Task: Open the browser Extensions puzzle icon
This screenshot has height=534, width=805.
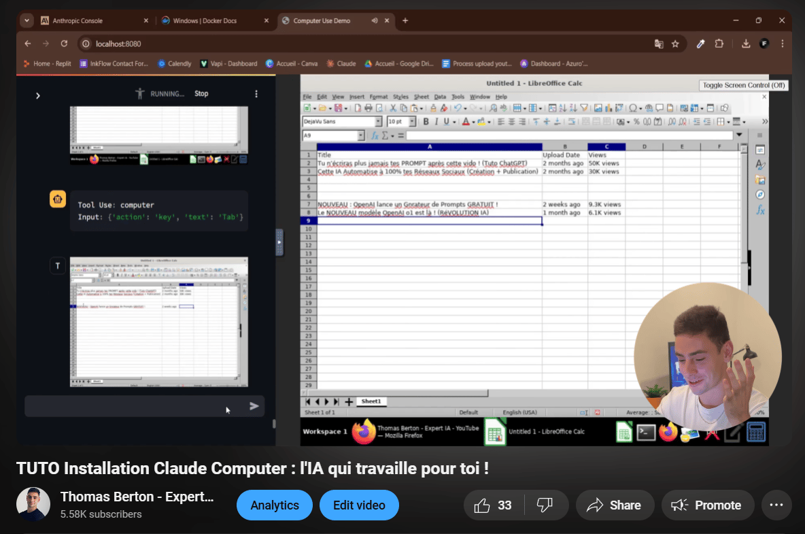Action: [x=719, y=44]
